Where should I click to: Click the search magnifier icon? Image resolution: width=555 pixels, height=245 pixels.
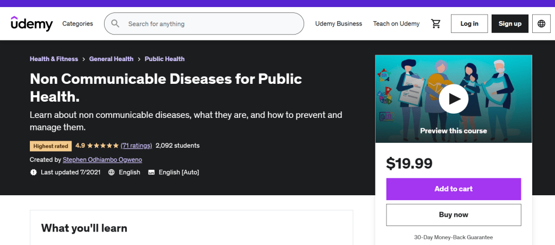pyautogui.click(x=115, y=24)
